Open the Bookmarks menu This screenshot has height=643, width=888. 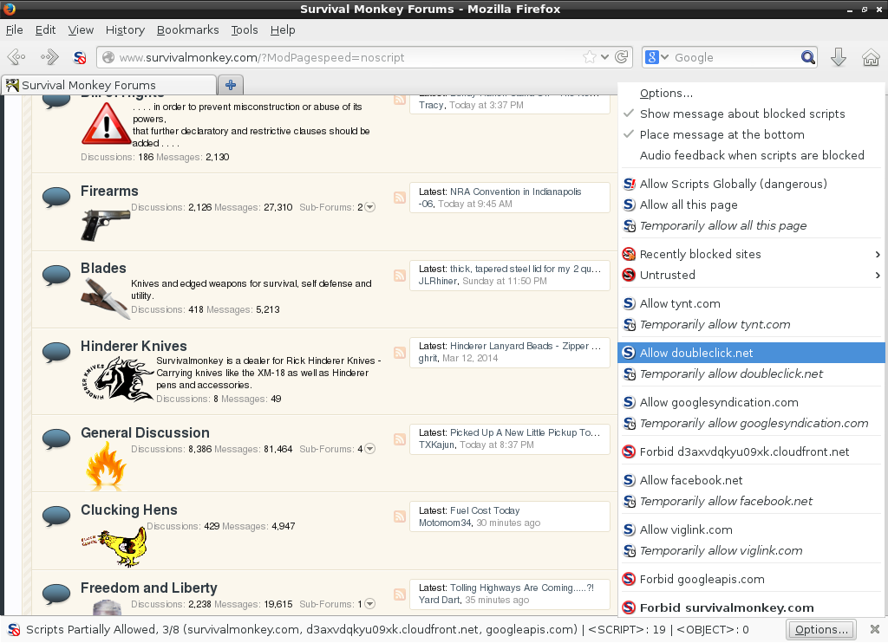point(187,30)
